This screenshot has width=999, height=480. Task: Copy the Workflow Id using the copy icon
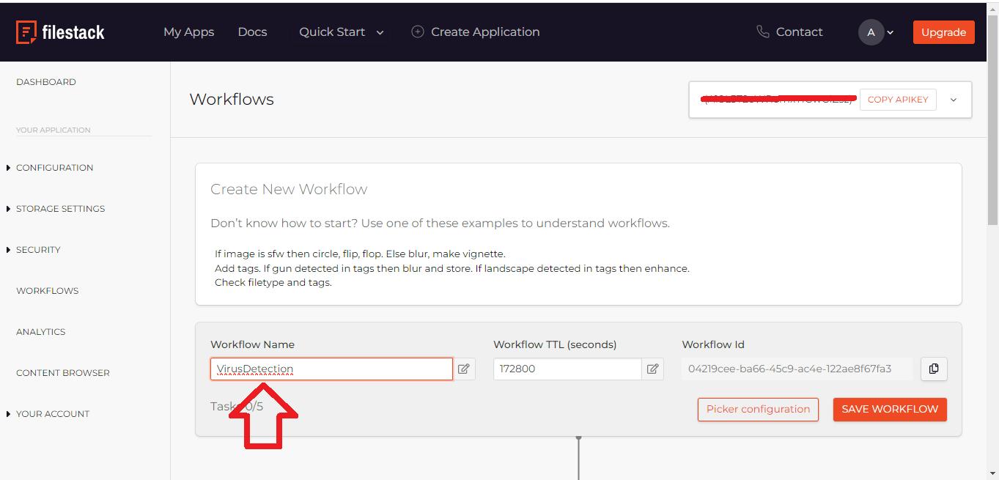click(x=934, y=369)
